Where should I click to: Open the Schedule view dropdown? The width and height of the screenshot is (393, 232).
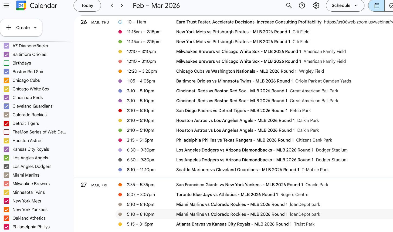pyautogui.click(x=345, y=5)
